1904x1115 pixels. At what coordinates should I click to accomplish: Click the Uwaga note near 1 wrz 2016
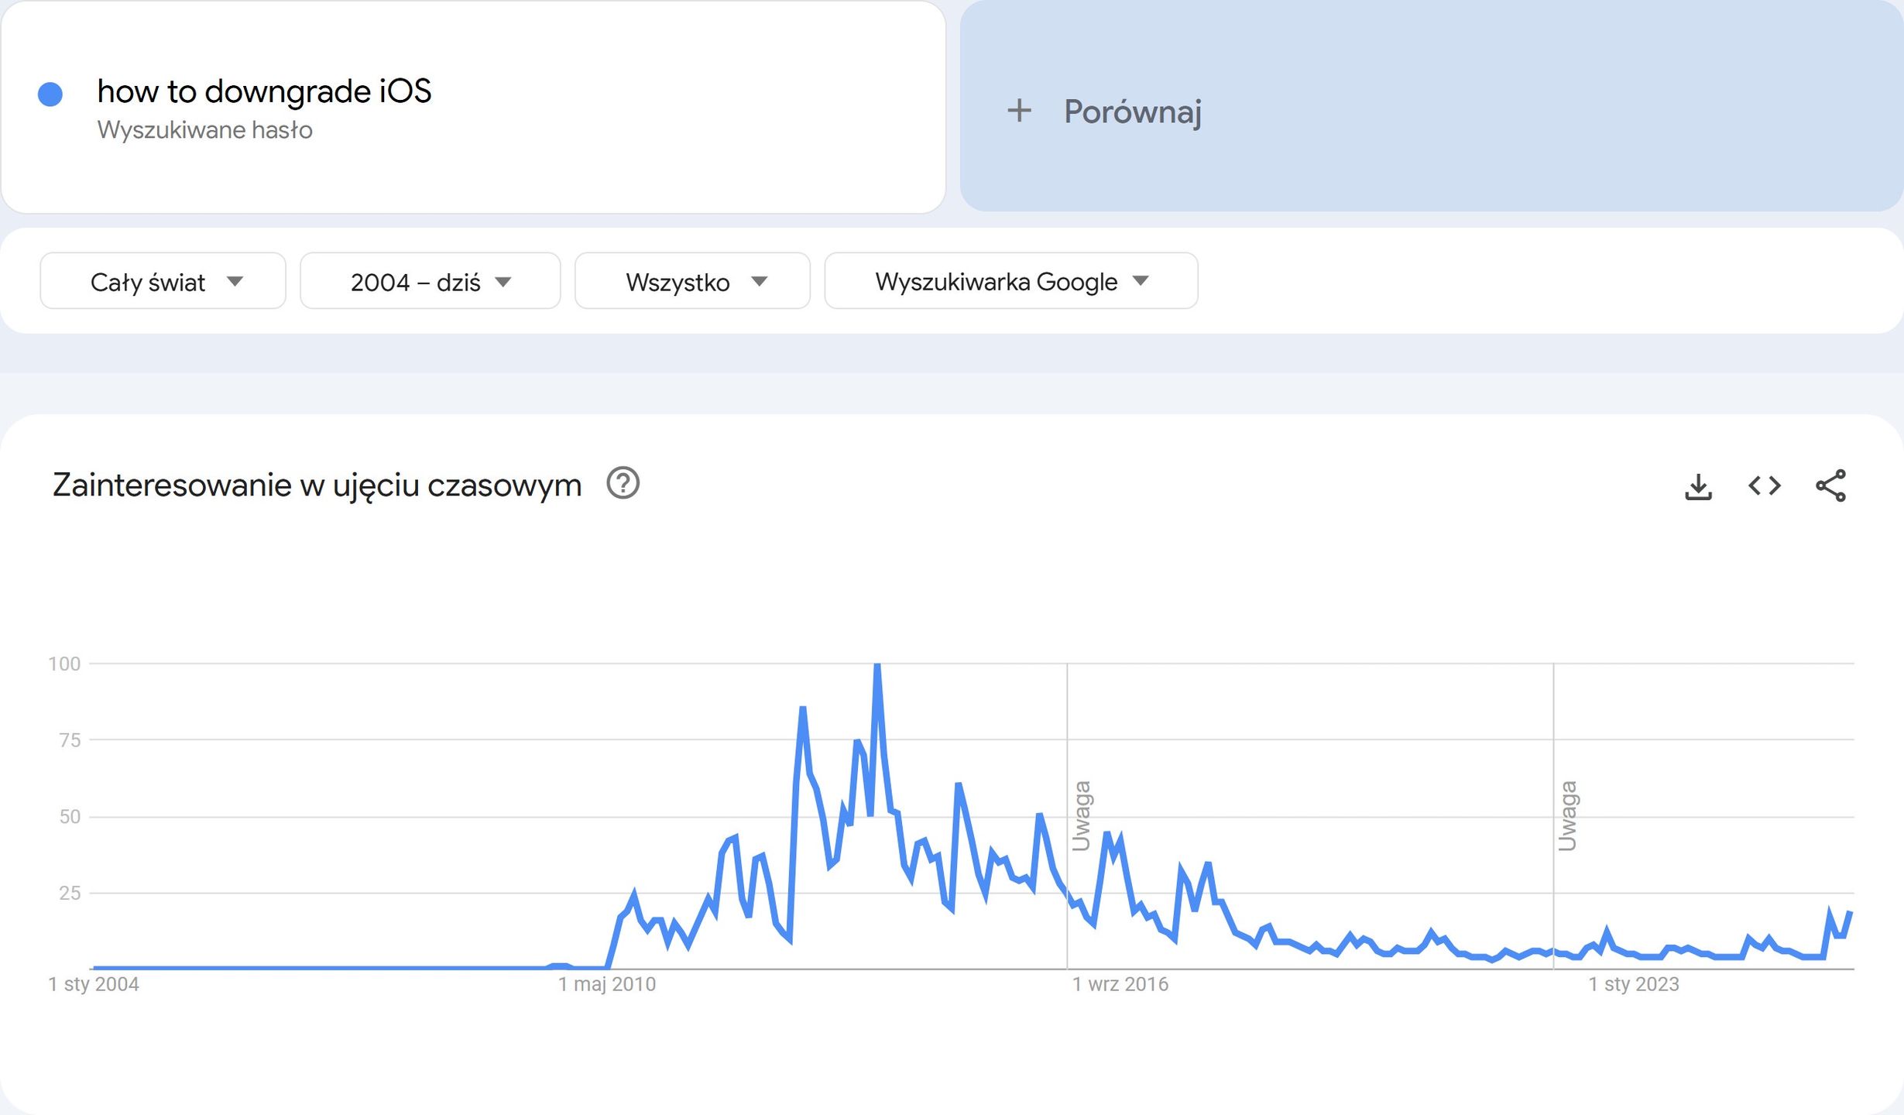1082,816
